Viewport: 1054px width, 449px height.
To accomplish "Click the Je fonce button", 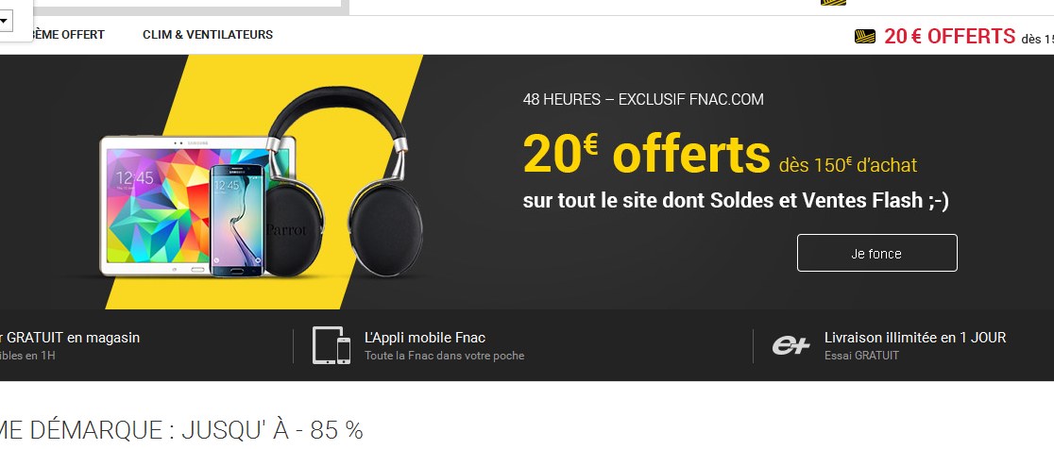I will pyautogui.click(x=876, y=253).
